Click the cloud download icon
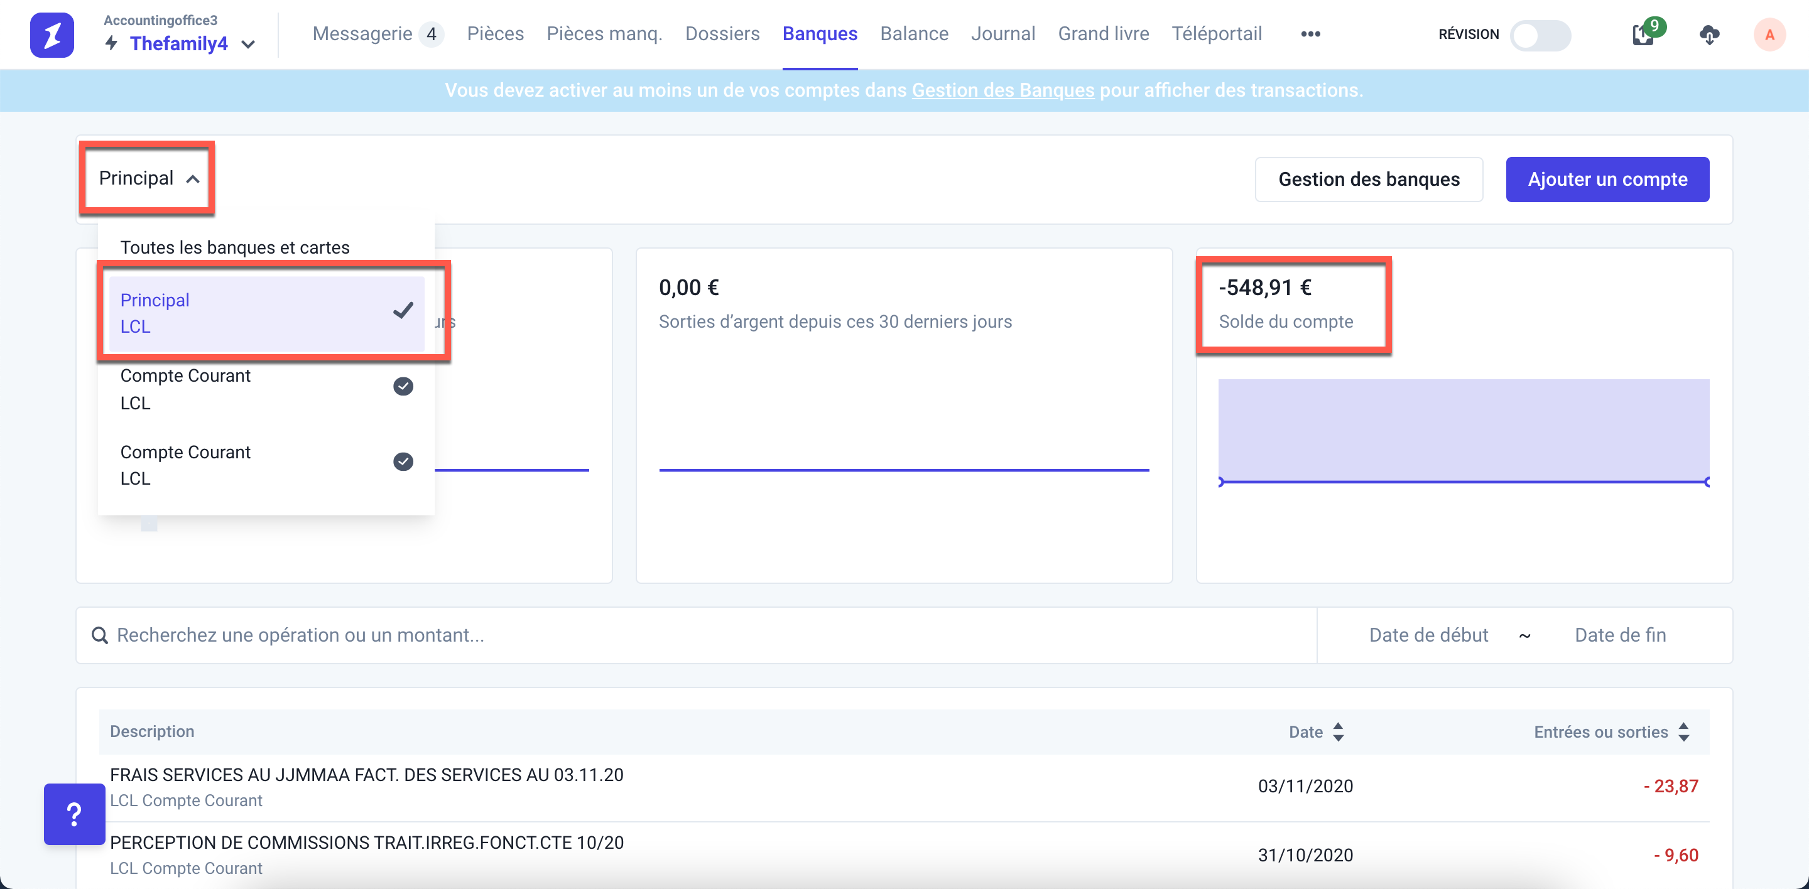Screen dimensions: 1809x889 (x=1709, y=35)
